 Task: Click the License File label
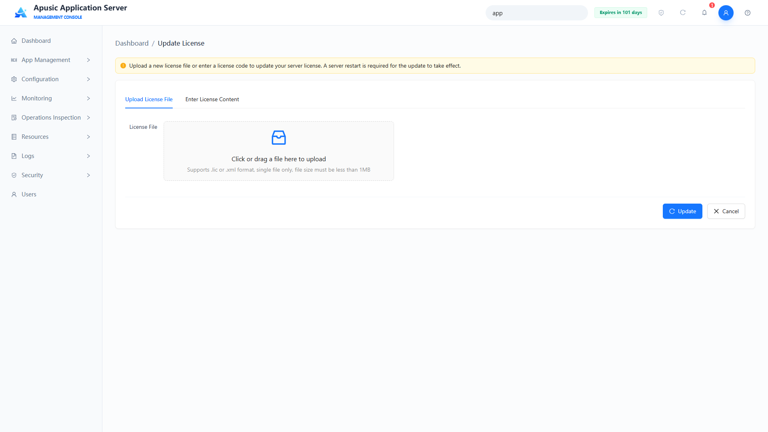143,127
